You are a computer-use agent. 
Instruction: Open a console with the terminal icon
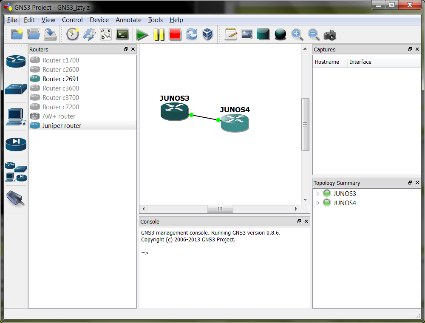[x=122, y=34]
